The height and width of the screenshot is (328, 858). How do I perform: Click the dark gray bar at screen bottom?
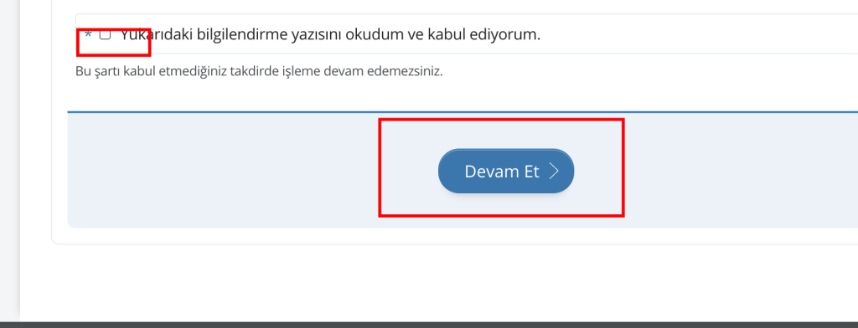[x=429, y=325]
